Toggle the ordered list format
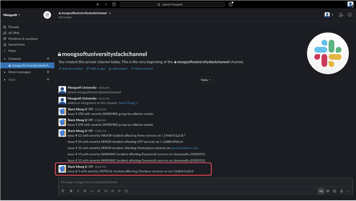The height and width of the screenshot is (201, 356). (x=105, y=191)
